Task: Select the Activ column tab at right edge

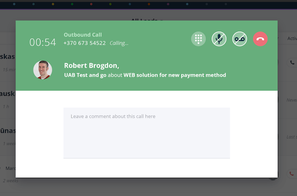Action: click(x=292, y=38)
